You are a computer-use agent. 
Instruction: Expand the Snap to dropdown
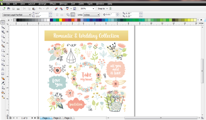107,9
